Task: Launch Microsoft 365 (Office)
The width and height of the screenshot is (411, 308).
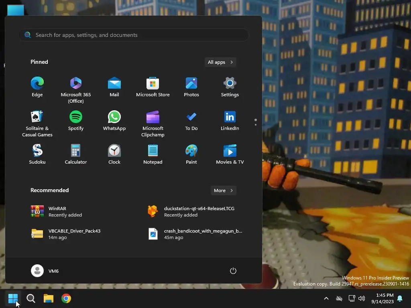Action: pos(76,90)
